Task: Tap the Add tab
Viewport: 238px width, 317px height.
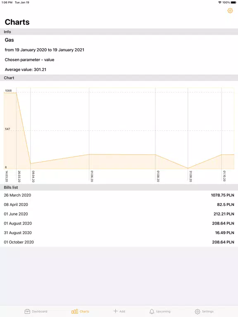Action: coord(119,311)
